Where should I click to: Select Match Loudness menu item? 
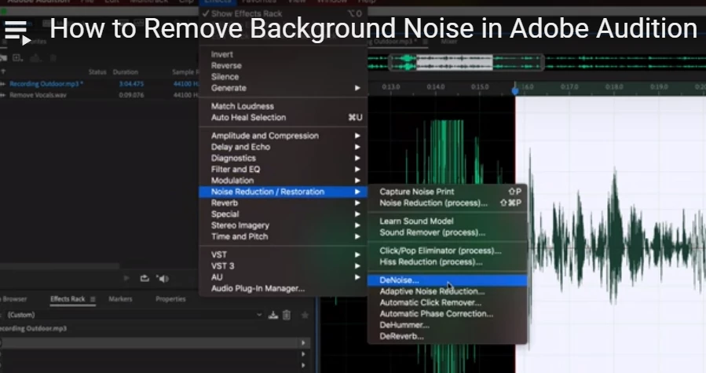283,106
